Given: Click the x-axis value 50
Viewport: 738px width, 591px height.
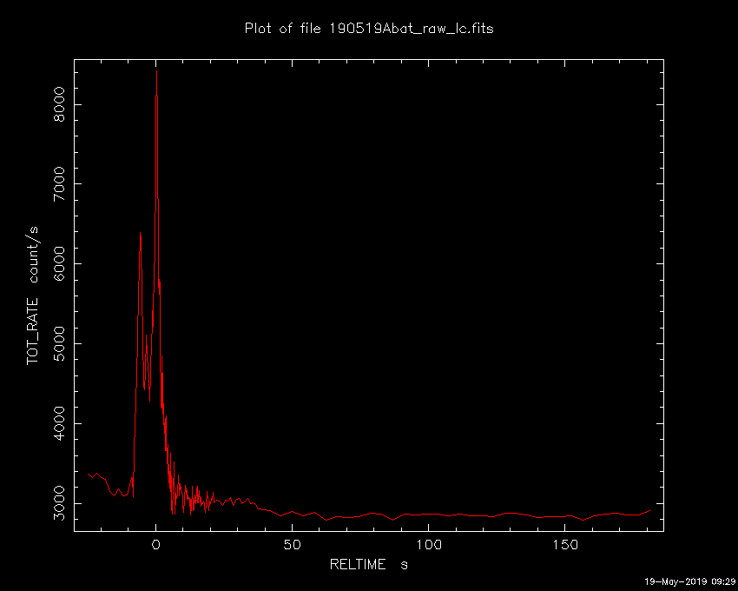Looking at the screenshot, I should pyautogui.click(x=292, y=545).
